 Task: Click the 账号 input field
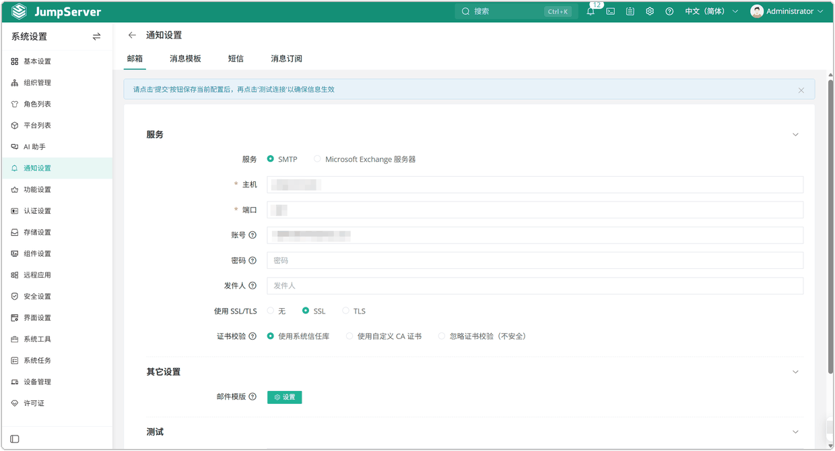[535, 235]
